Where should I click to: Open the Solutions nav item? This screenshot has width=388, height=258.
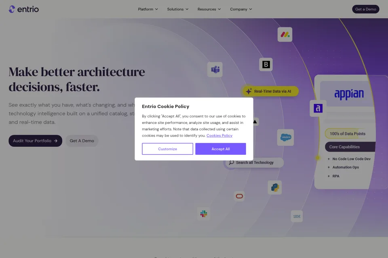(178, 9)
